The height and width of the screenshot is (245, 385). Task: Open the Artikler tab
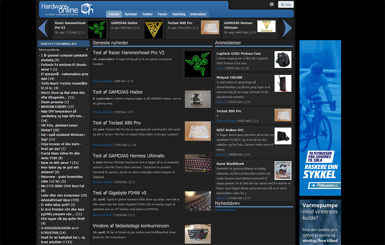[147, 14]
